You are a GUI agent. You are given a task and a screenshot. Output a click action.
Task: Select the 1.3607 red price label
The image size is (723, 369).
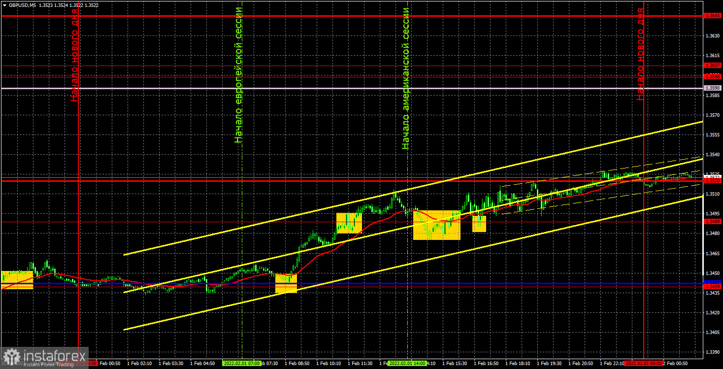[713, 66]
